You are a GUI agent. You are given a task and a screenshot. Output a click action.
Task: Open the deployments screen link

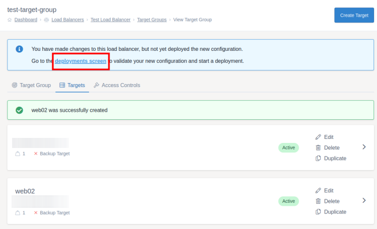(80, 61)
